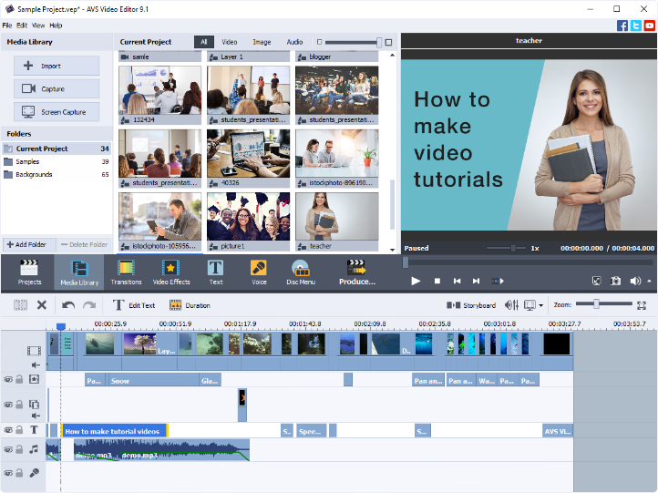658x493 pixels.
Task: Take a snapshot of the preview
Action: coord(616,282)
